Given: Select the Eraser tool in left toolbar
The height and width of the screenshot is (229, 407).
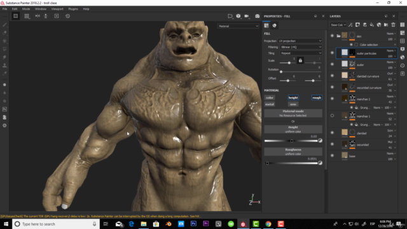Looking at the screenshot, I should pos(4,32).
